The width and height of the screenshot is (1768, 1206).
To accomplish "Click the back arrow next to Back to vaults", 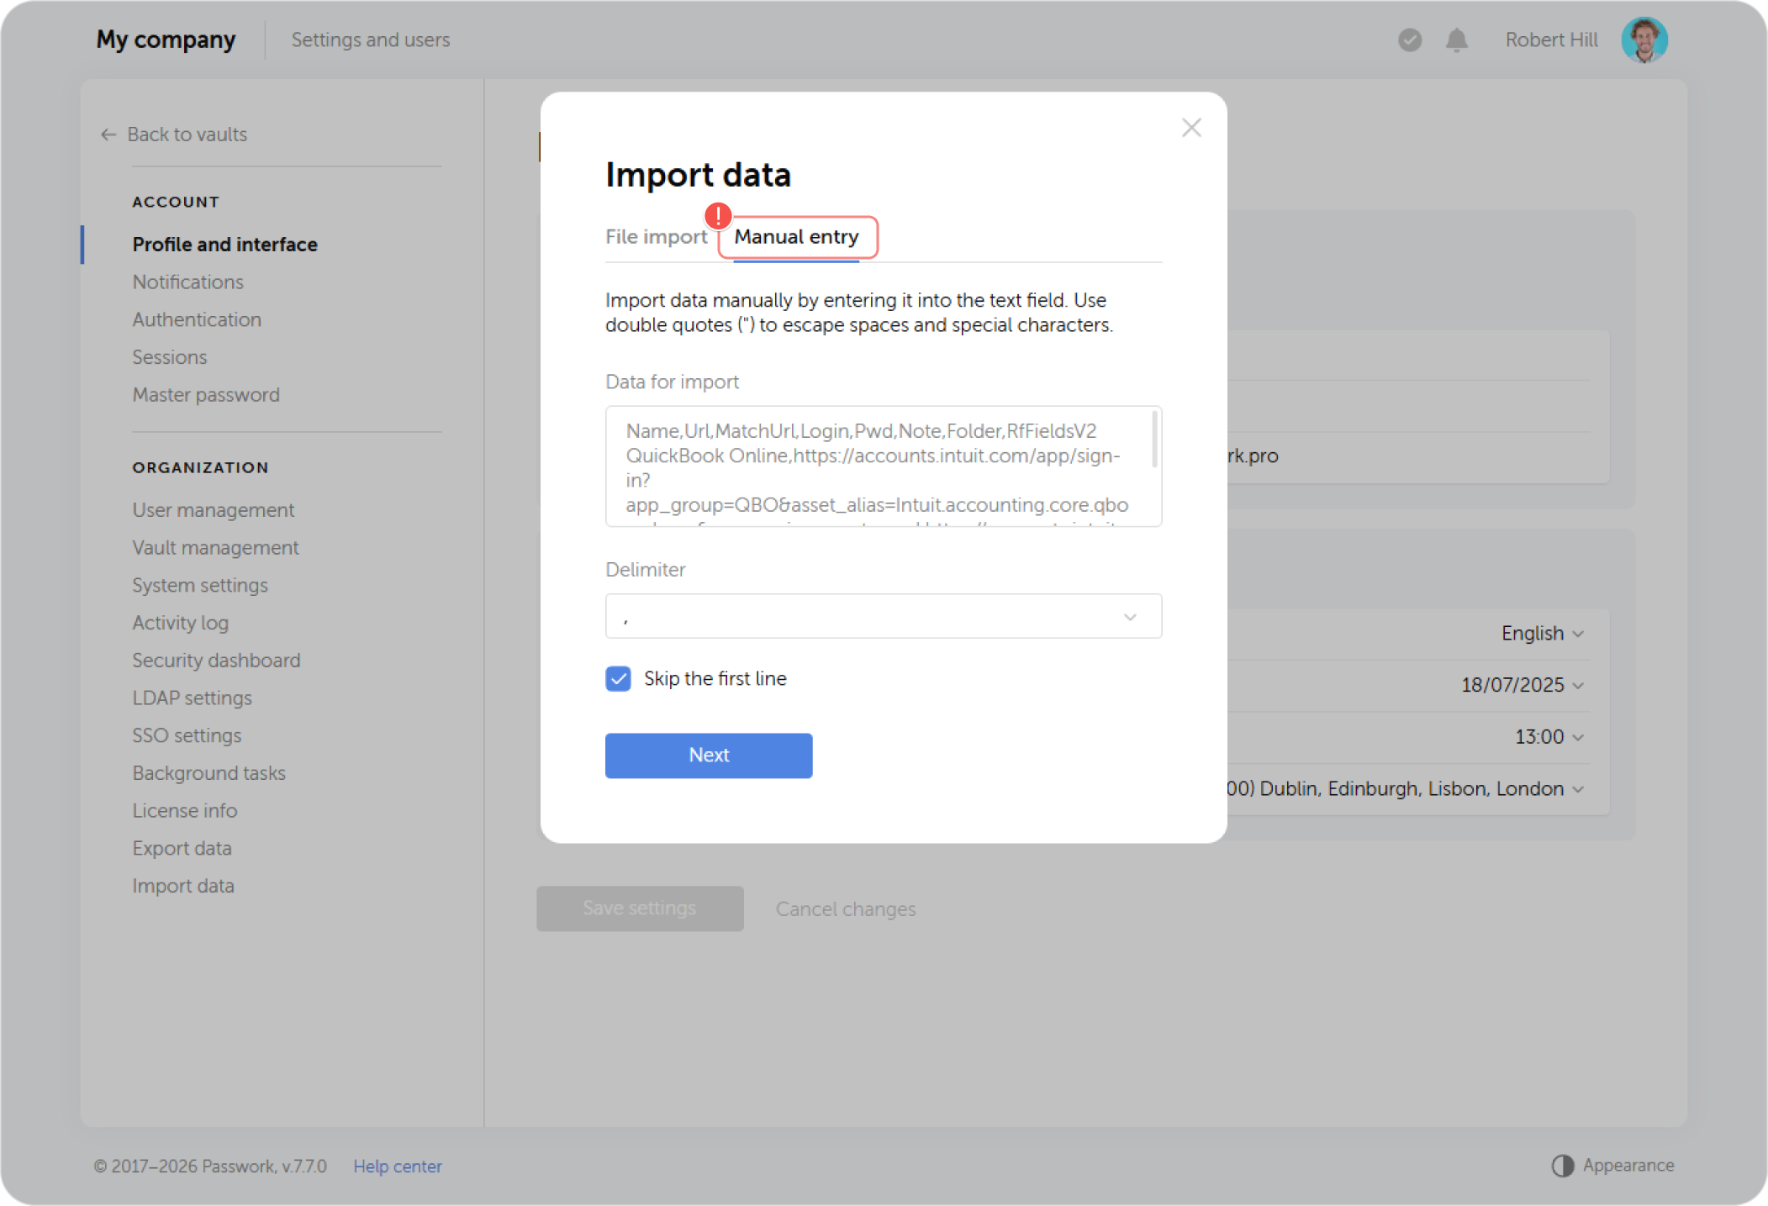I will coord(108,134).
